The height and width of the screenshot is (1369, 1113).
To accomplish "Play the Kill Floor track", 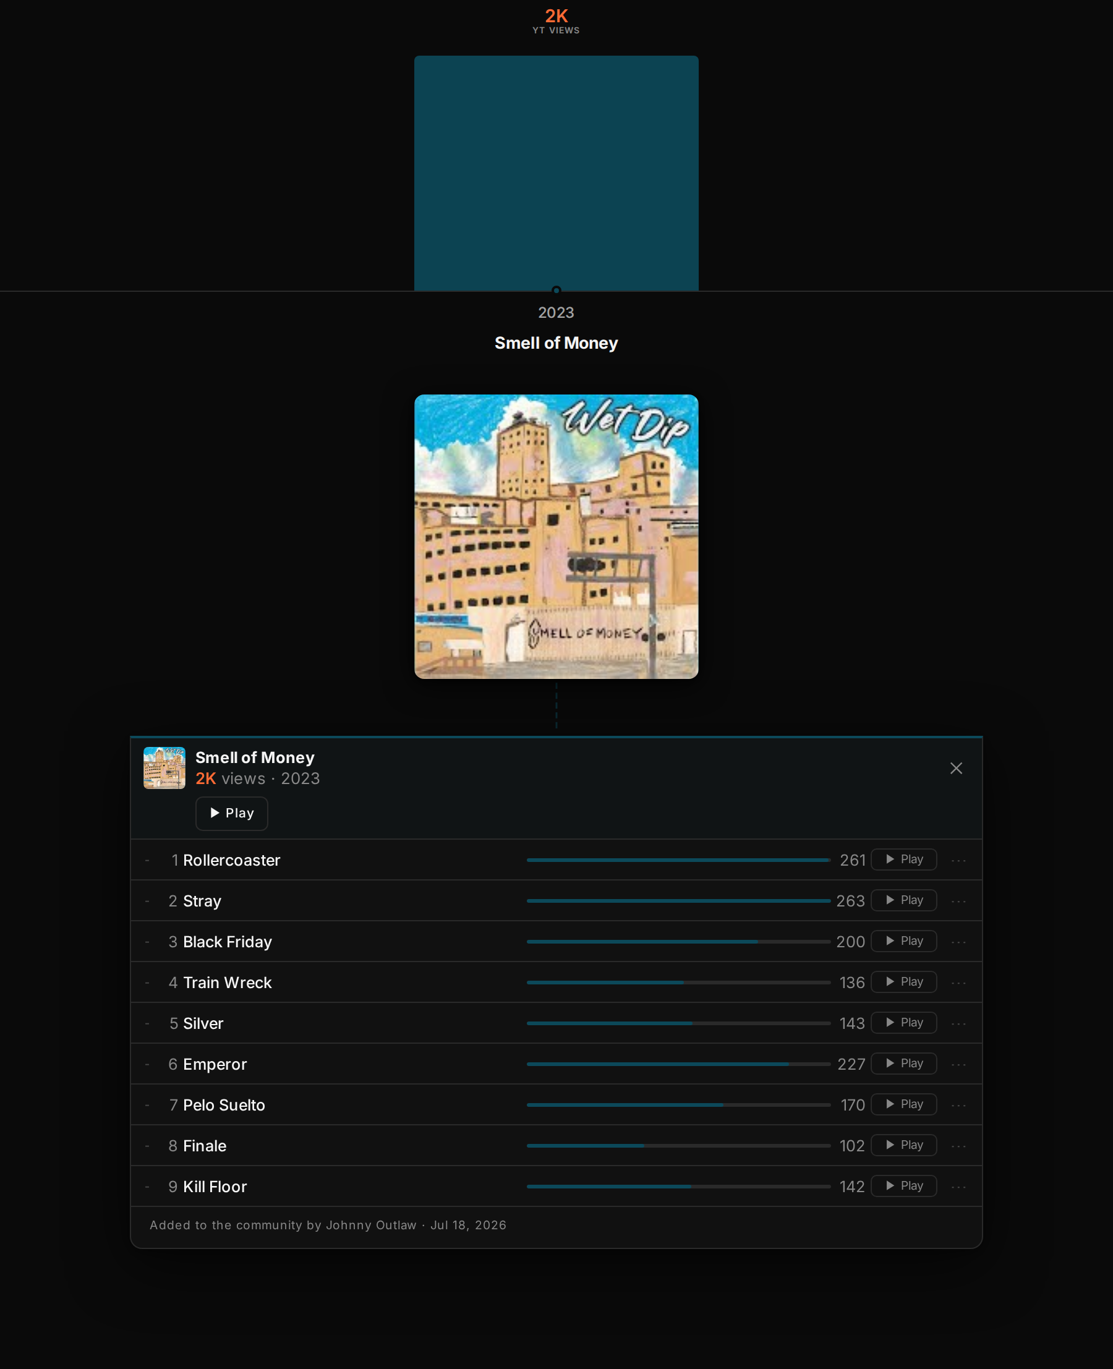I will (903, 1185).
